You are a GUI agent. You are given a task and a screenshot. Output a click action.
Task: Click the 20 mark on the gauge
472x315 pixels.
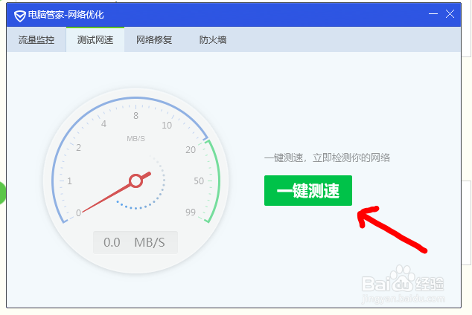pos(191,149)
